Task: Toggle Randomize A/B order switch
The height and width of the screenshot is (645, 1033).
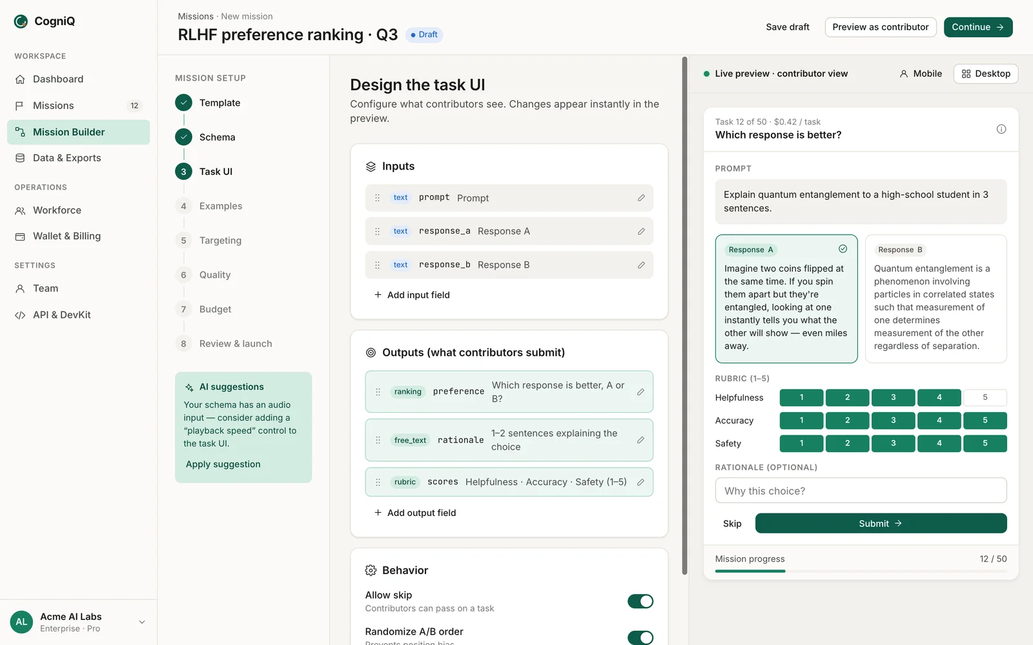Action: 640,637
